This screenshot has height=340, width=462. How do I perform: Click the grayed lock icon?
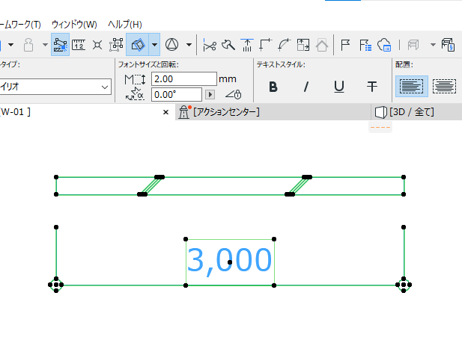(28, 45)
